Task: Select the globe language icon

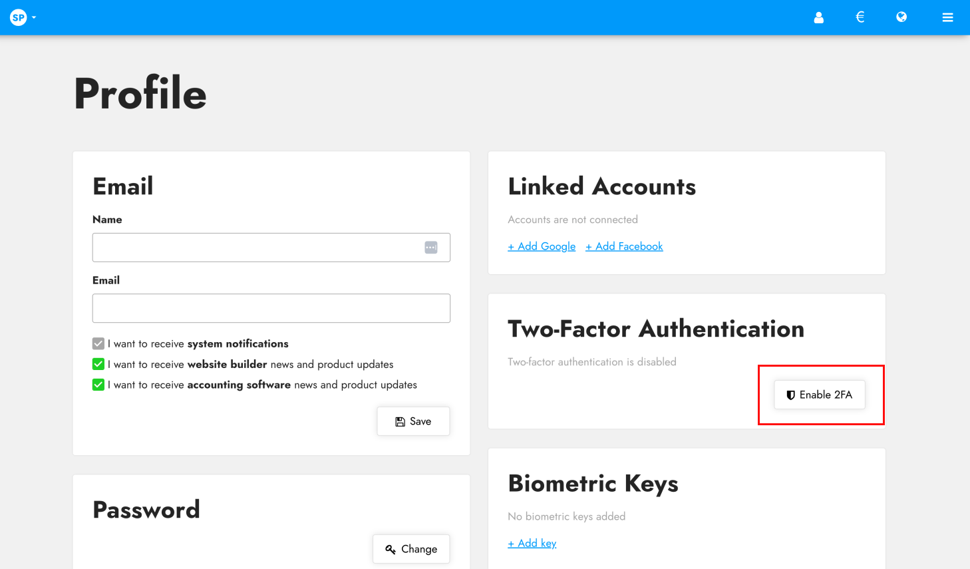Action: [901, 17]
